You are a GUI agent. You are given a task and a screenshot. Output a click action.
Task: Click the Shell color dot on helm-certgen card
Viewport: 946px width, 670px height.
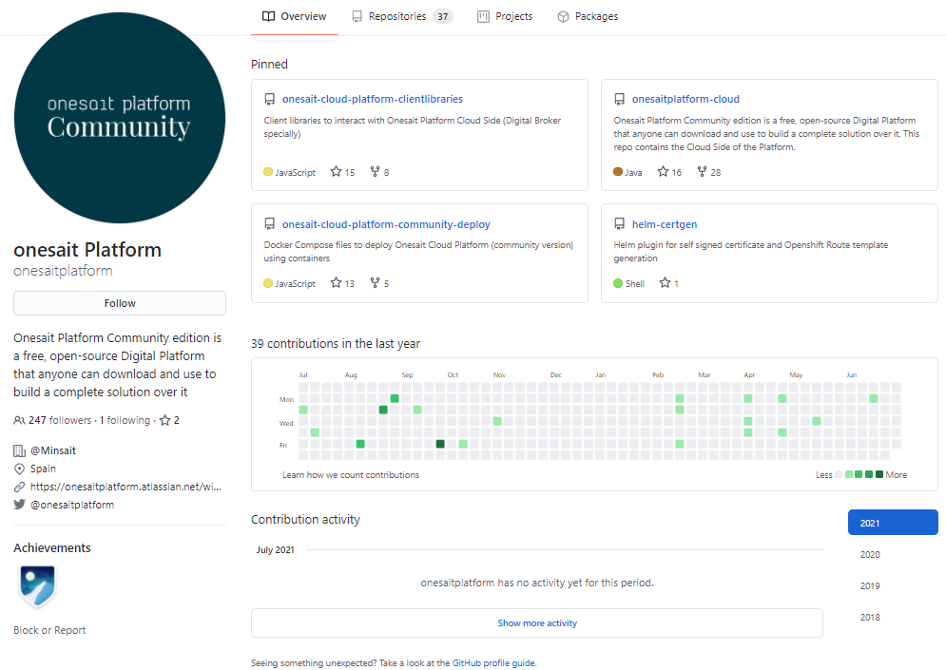(x=618, y=283)
